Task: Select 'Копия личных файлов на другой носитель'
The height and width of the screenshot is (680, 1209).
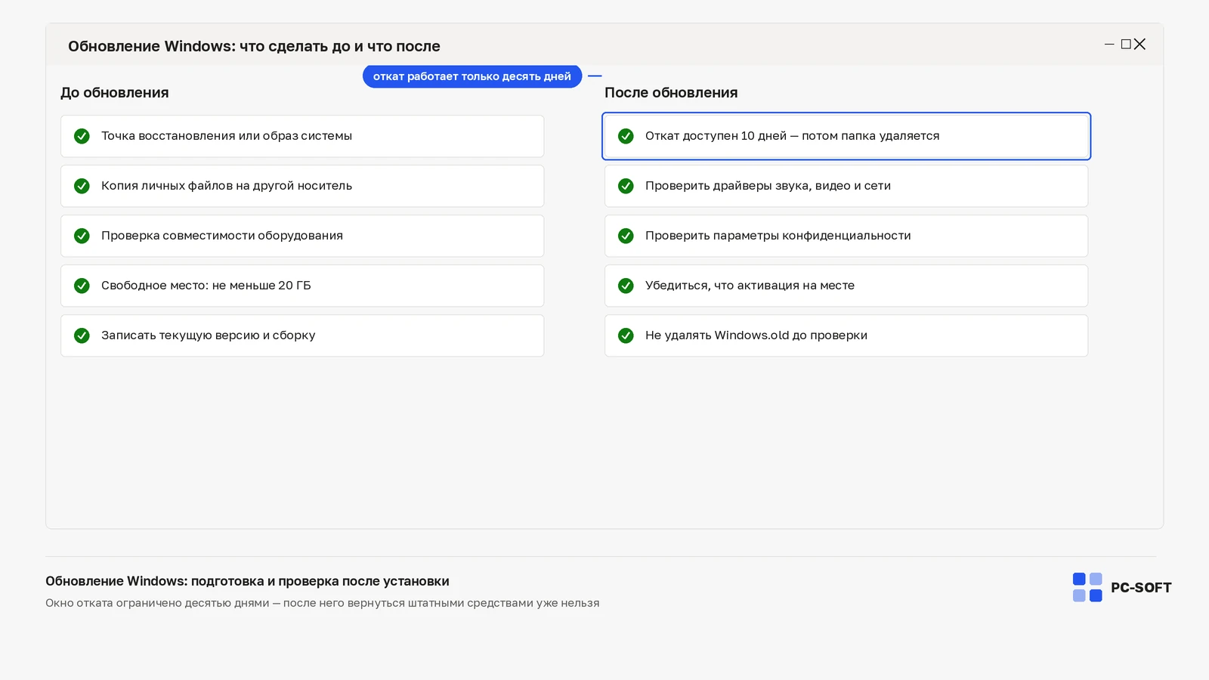Action: (302, 186)
